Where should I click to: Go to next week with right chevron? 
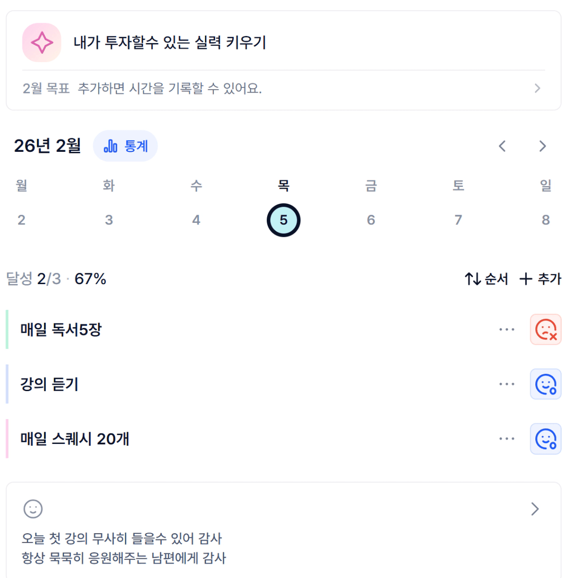(x=542, y=146)
